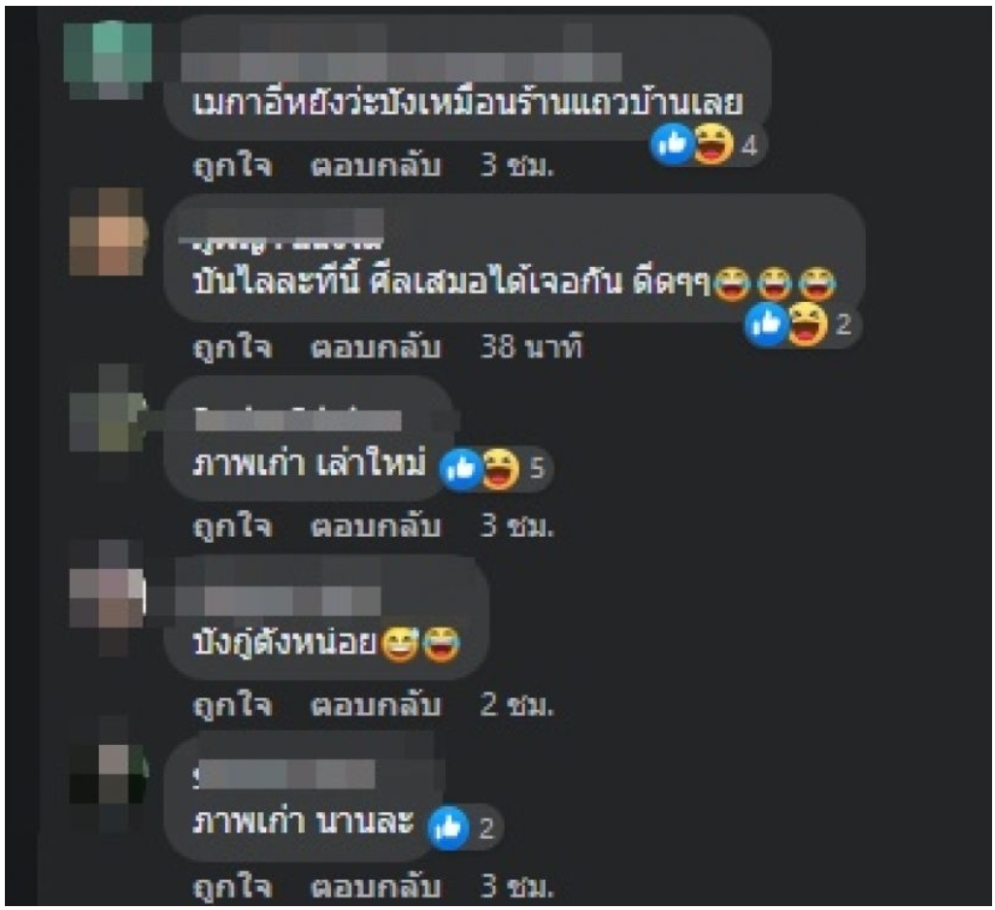Click the 2 ชม. timestamp

click(517, 705)
